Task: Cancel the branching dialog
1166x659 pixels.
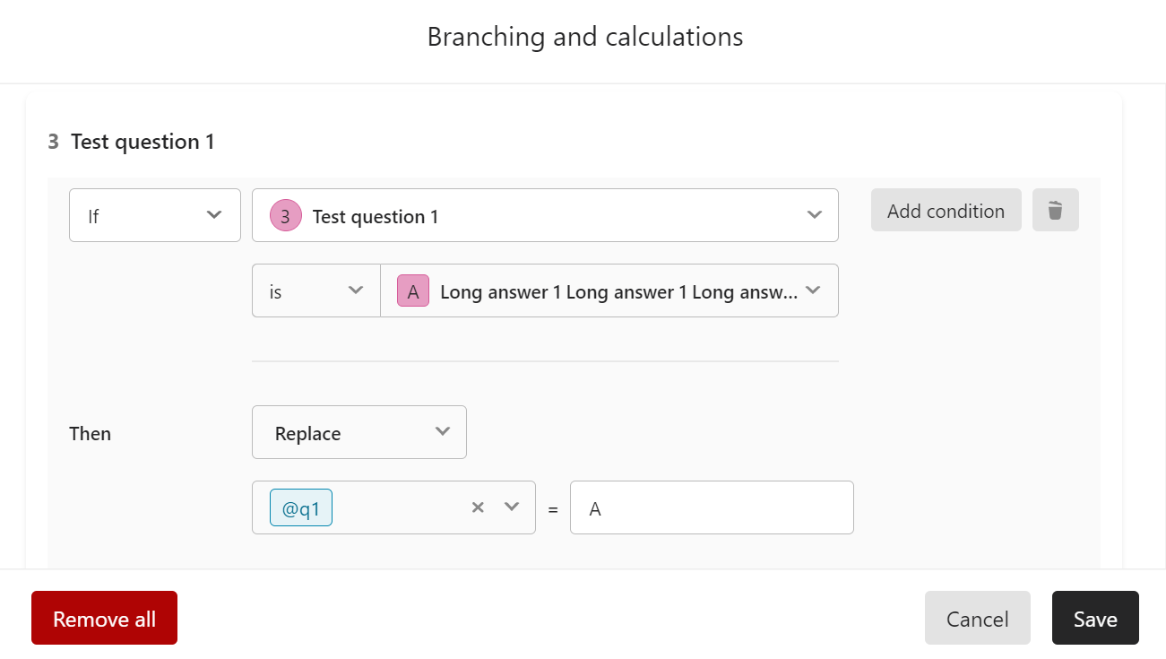Action: click(978, 618)
